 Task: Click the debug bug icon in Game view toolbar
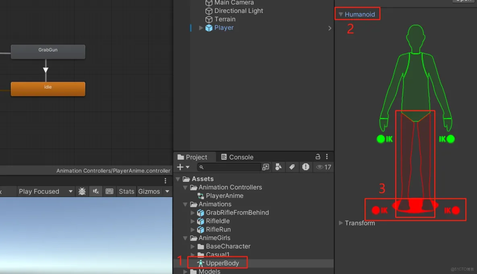pyautogui.click(x=82, y=191)
